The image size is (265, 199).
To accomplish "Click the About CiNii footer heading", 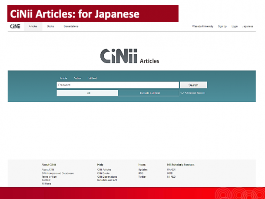I will 49,165.
